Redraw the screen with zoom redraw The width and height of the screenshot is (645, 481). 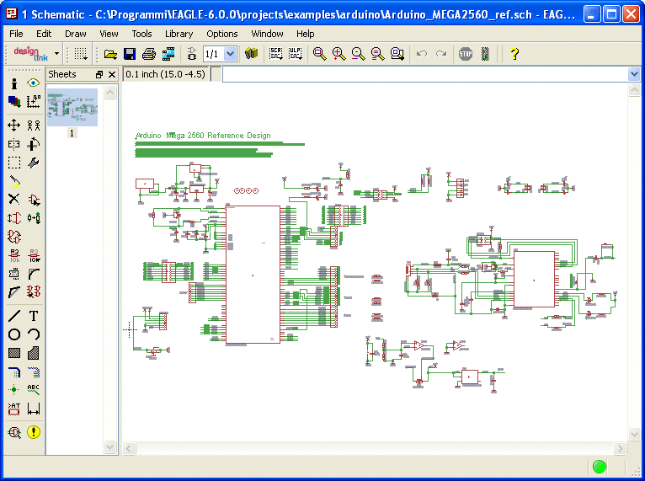pos(377,53)
